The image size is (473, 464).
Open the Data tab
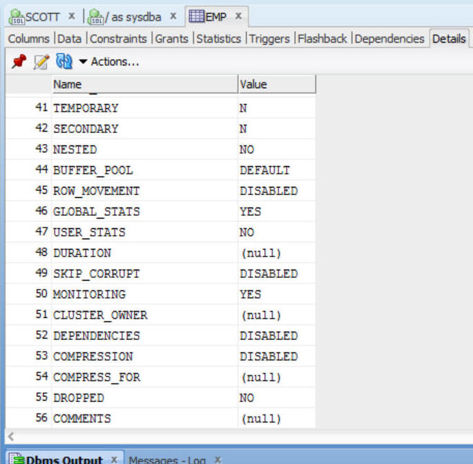click(x=69, y=39)
